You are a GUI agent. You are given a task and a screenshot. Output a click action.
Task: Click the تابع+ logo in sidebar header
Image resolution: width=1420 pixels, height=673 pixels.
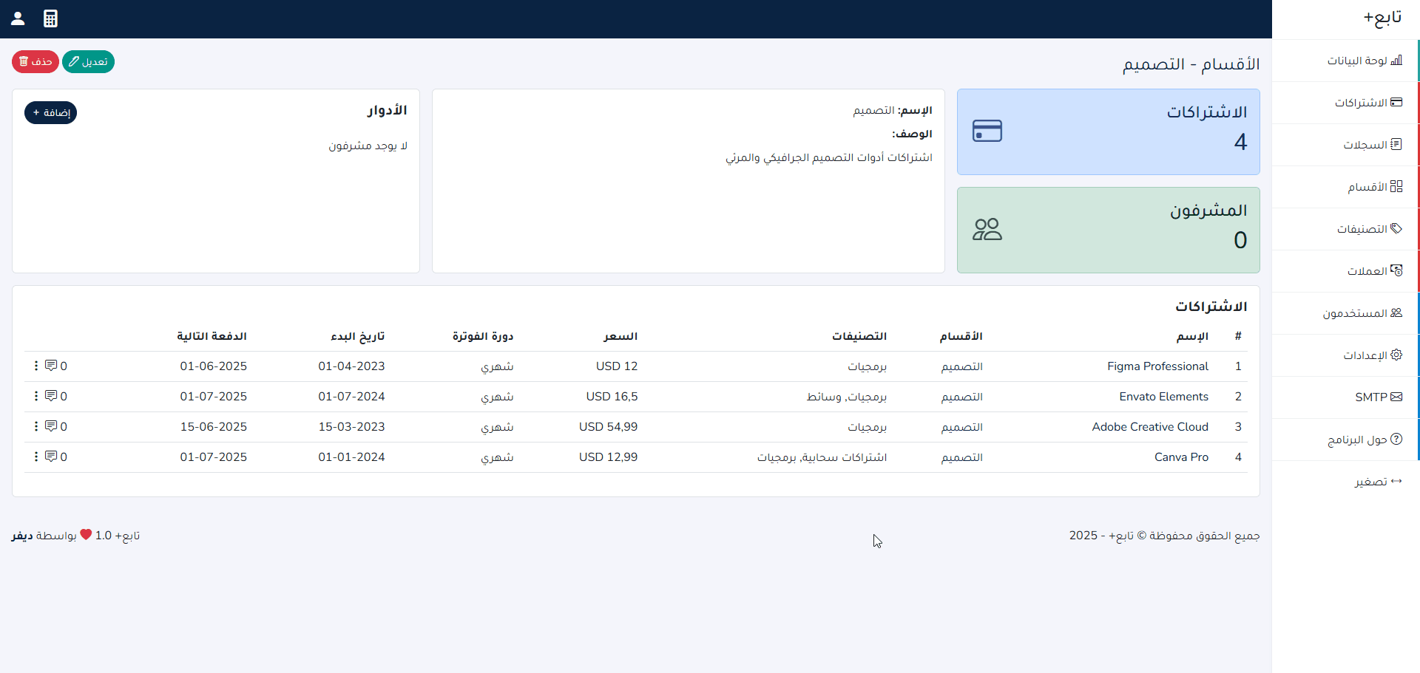pyautogui.click(x=1382, y=18)
